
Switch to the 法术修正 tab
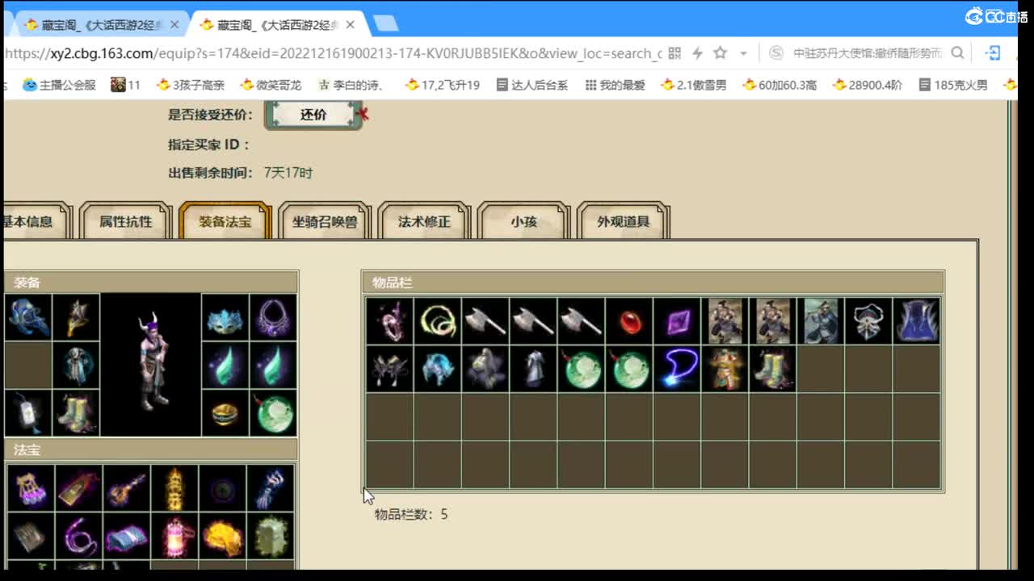(x=424, y=221)
